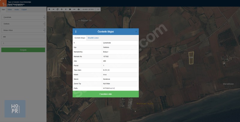
Task: Select the Mahalle No value 157362
Action: pyautogui.click(x=106, y=56)
